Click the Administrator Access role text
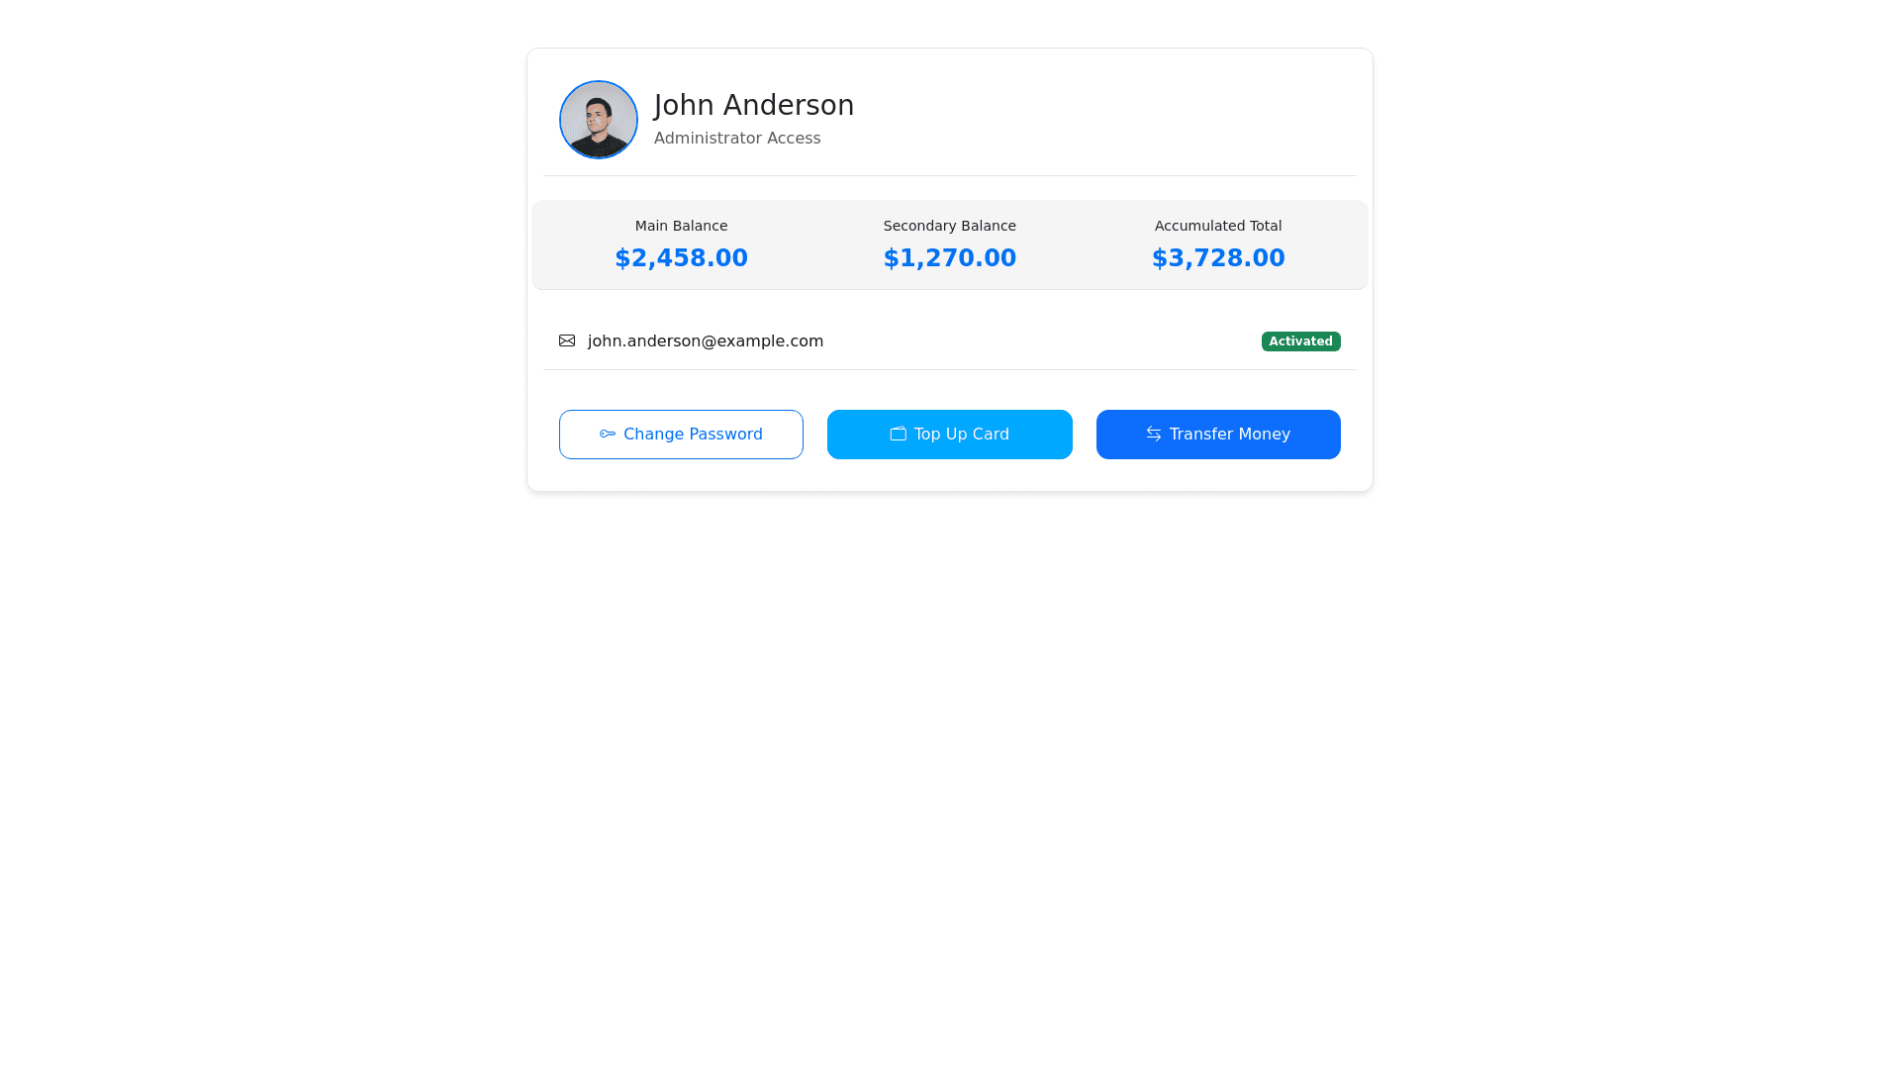This screenshot has width=1900, height=1069. tap(737, 139)
